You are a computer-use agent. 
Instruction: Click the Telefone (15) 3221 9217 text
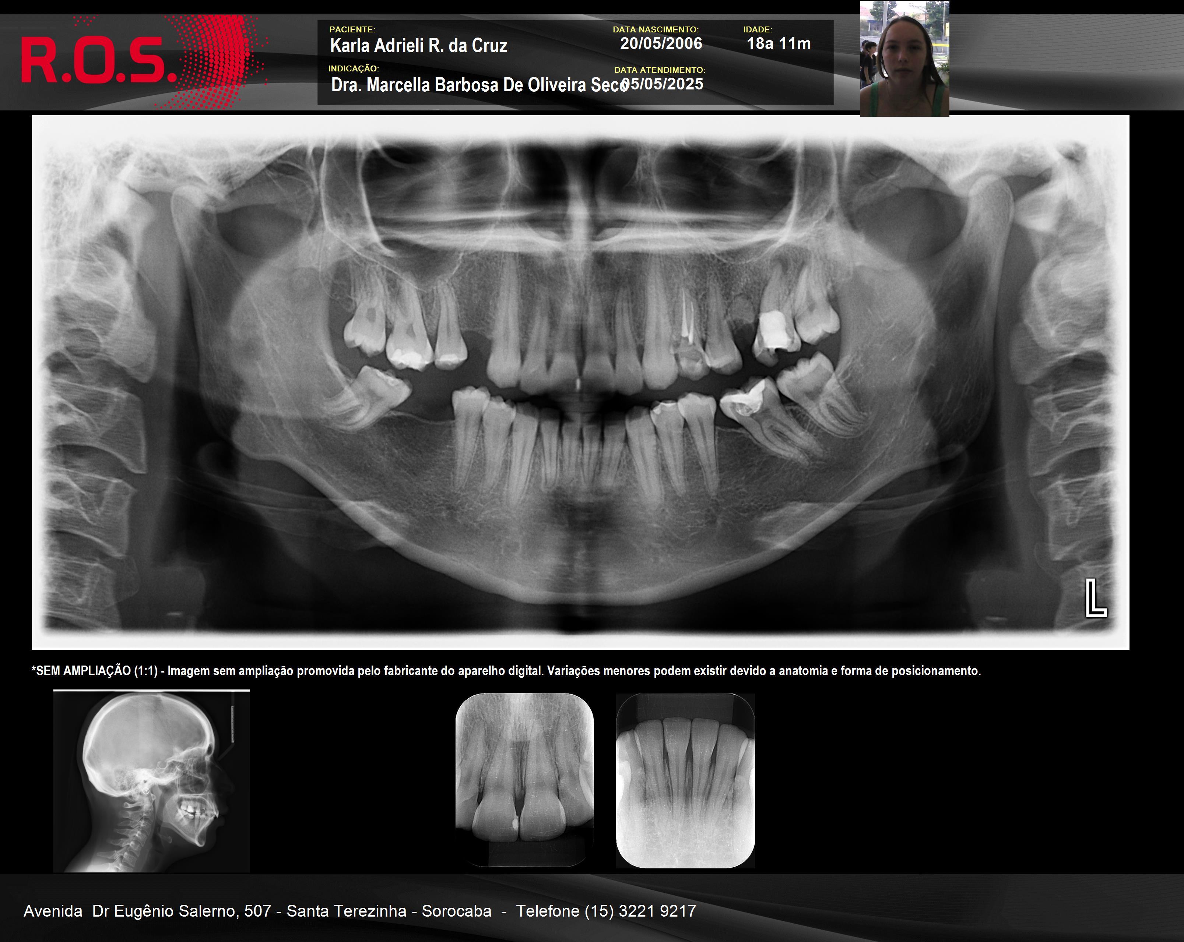(606, 911)
